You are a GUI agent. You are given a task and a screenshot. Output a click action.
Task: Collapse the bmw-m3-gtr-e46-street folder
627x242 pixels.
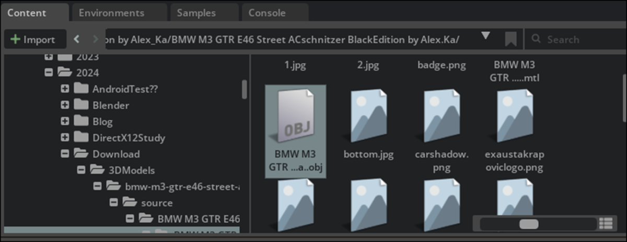pos(97,186)
